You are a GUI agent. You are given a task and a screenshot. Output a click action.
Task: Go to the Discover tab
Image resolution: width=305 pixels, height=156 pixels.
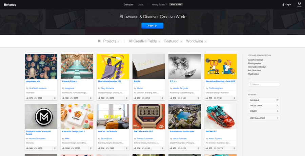click(x=128, y=5)
